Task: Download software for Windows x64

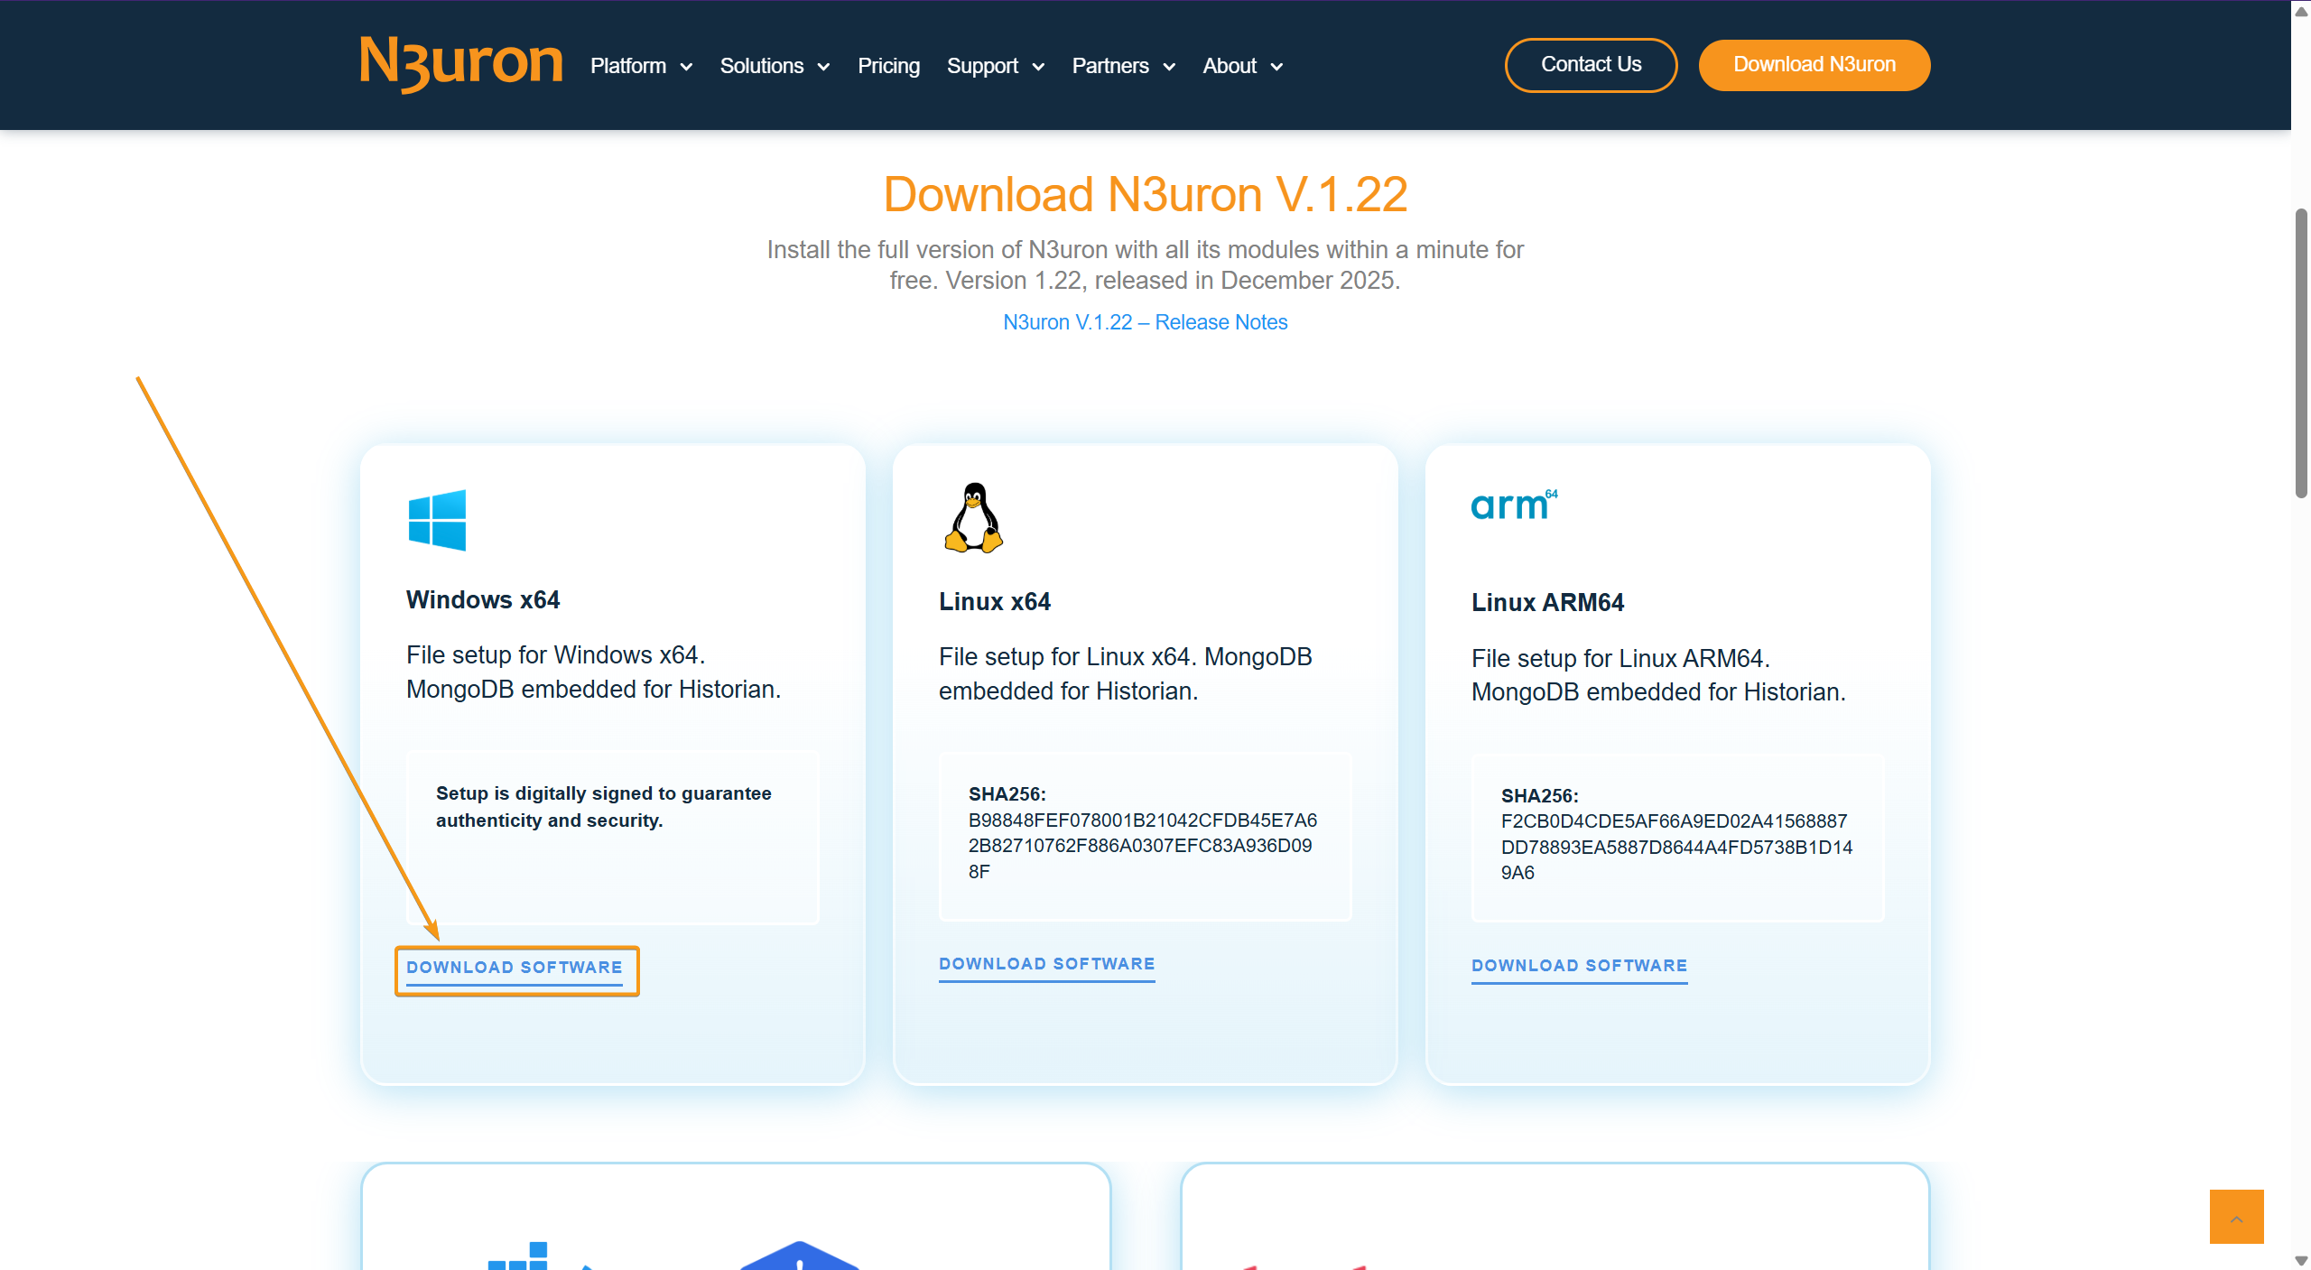Action: pos(515,968)
